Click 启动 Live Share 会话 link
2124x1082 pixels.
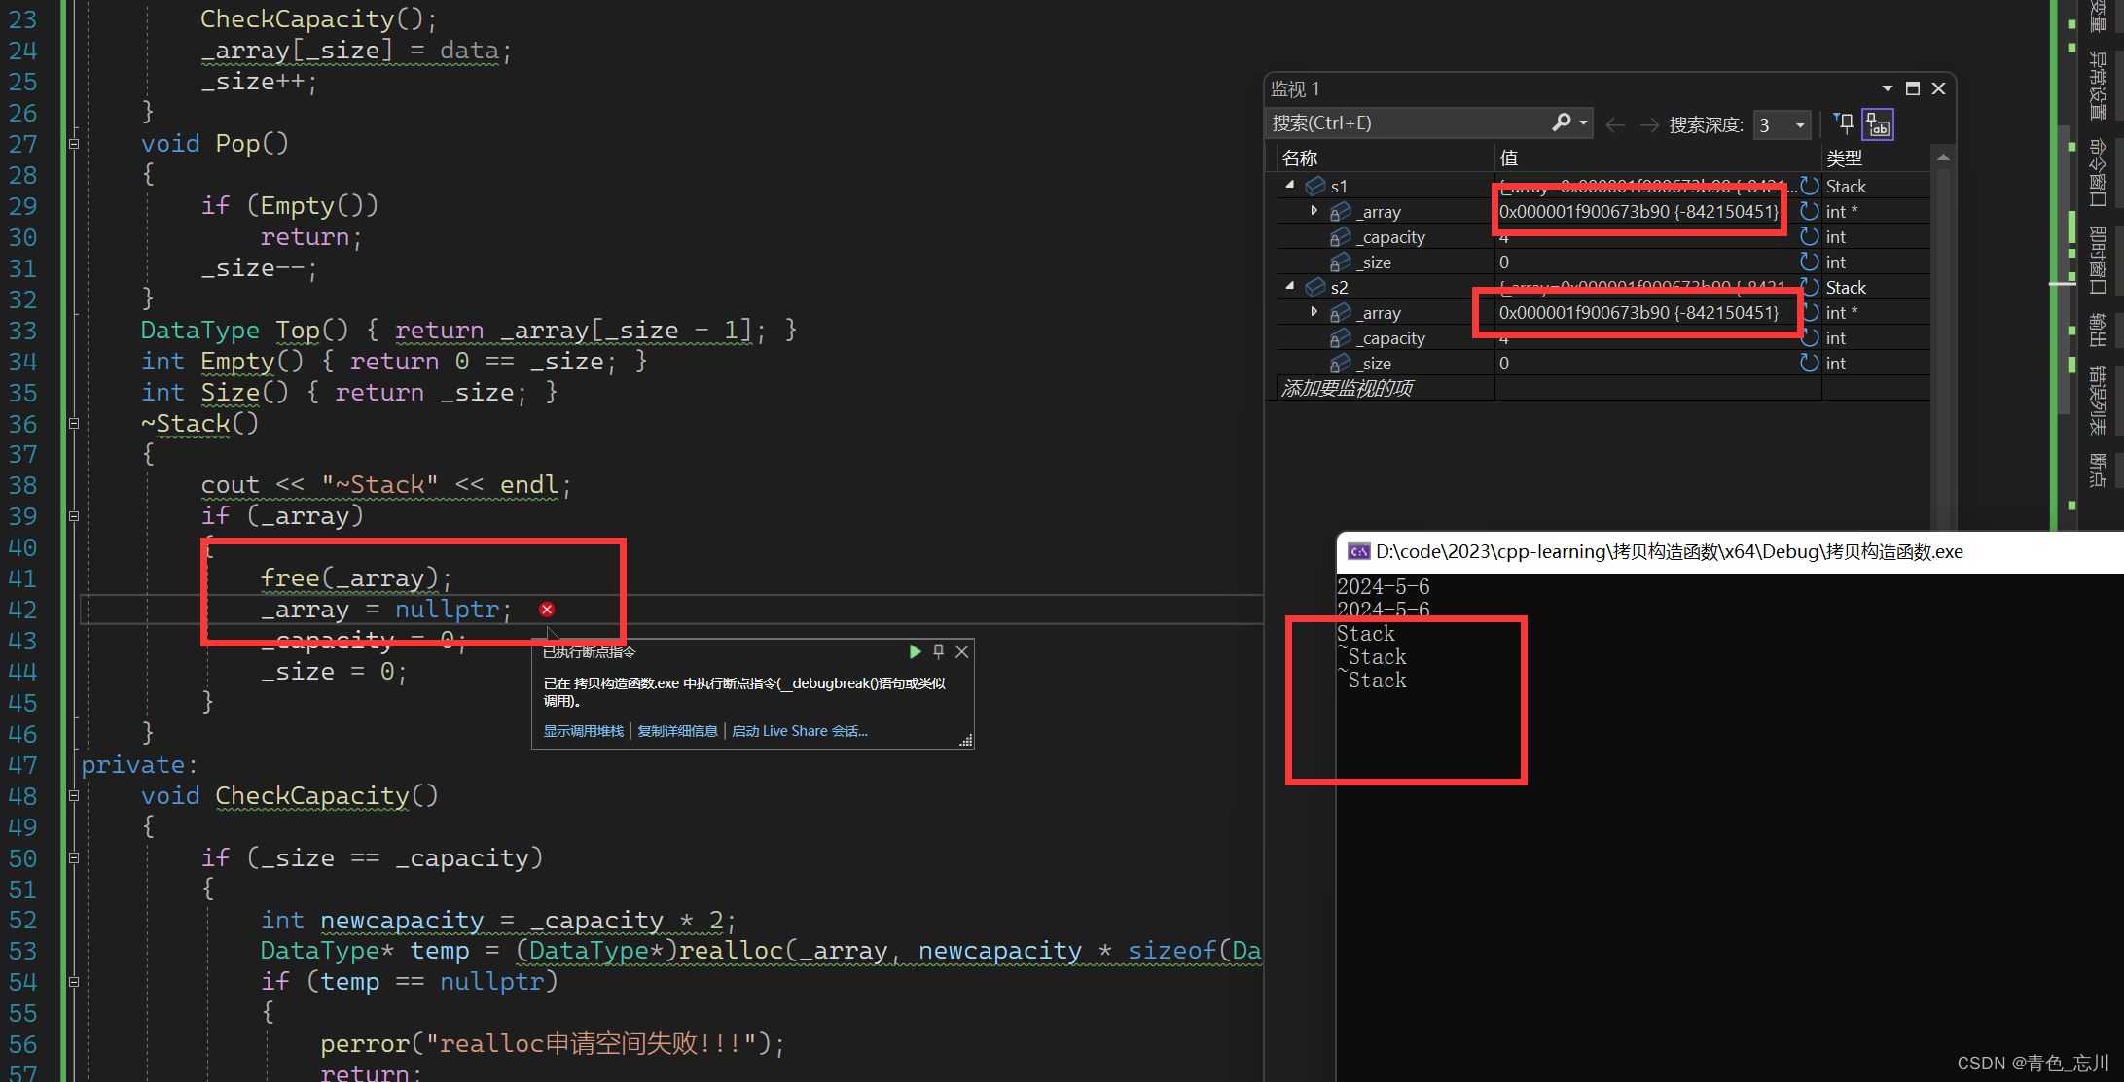tap(800, 731)
